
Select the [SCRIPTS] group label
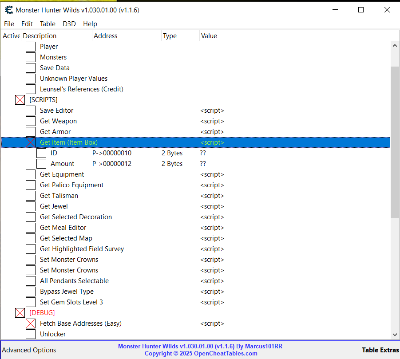44,100
